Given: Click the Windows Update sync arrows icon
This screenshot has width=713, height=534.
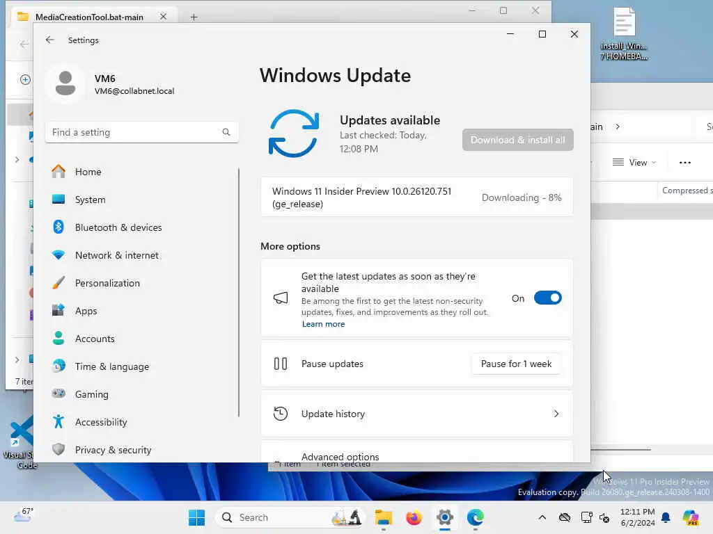Looking at the screenshot, I should tap(294, 133).
